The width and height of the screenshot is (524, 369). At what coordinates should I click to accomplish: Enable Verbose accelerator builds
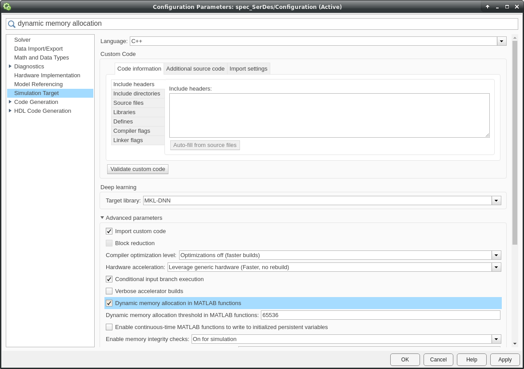click(109, 291)
